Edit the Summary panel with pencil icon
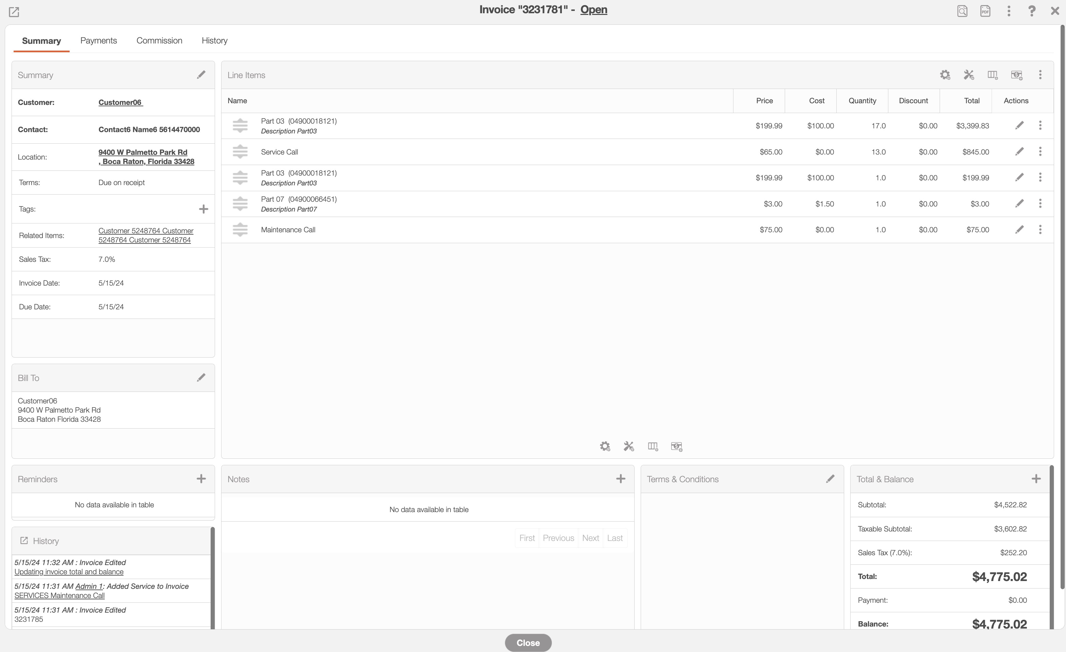The height and width of the screenshot is (652, 1066). coord(201,75)
